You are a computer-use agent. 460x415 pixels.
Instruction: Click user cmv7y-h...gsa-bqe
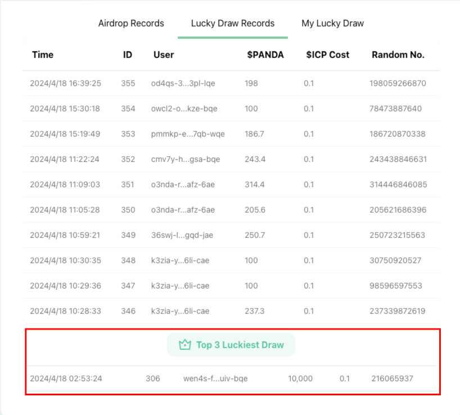[x=186, y=159]
